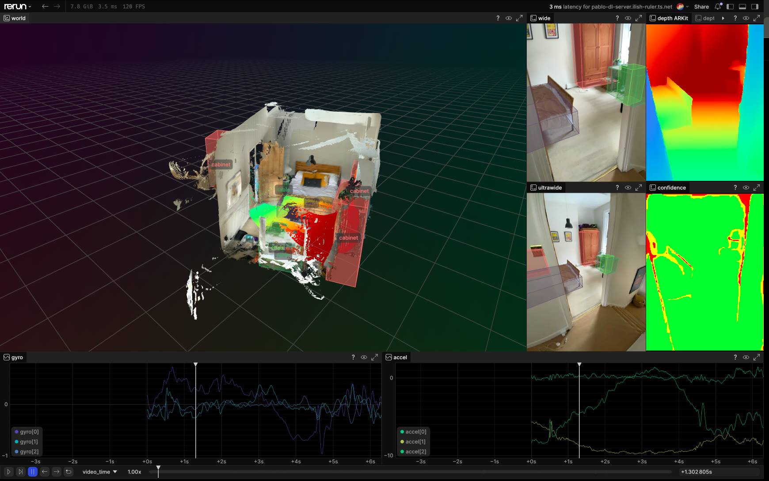Hide the accel plot view

point(746,357)
